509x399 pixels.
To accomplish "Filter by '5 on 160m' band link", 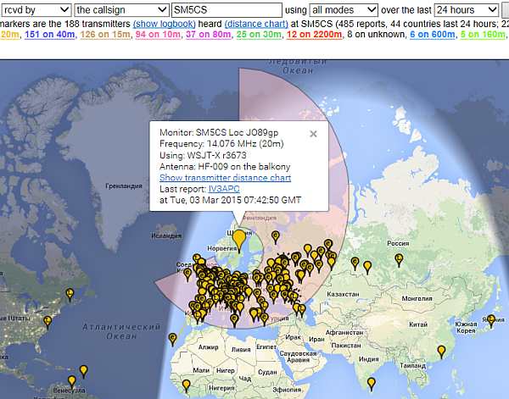I will (x=483, y=35).
